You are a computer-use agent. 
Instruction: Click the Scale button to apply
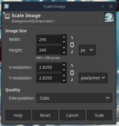pyautogui.click(x=99, y=115)
